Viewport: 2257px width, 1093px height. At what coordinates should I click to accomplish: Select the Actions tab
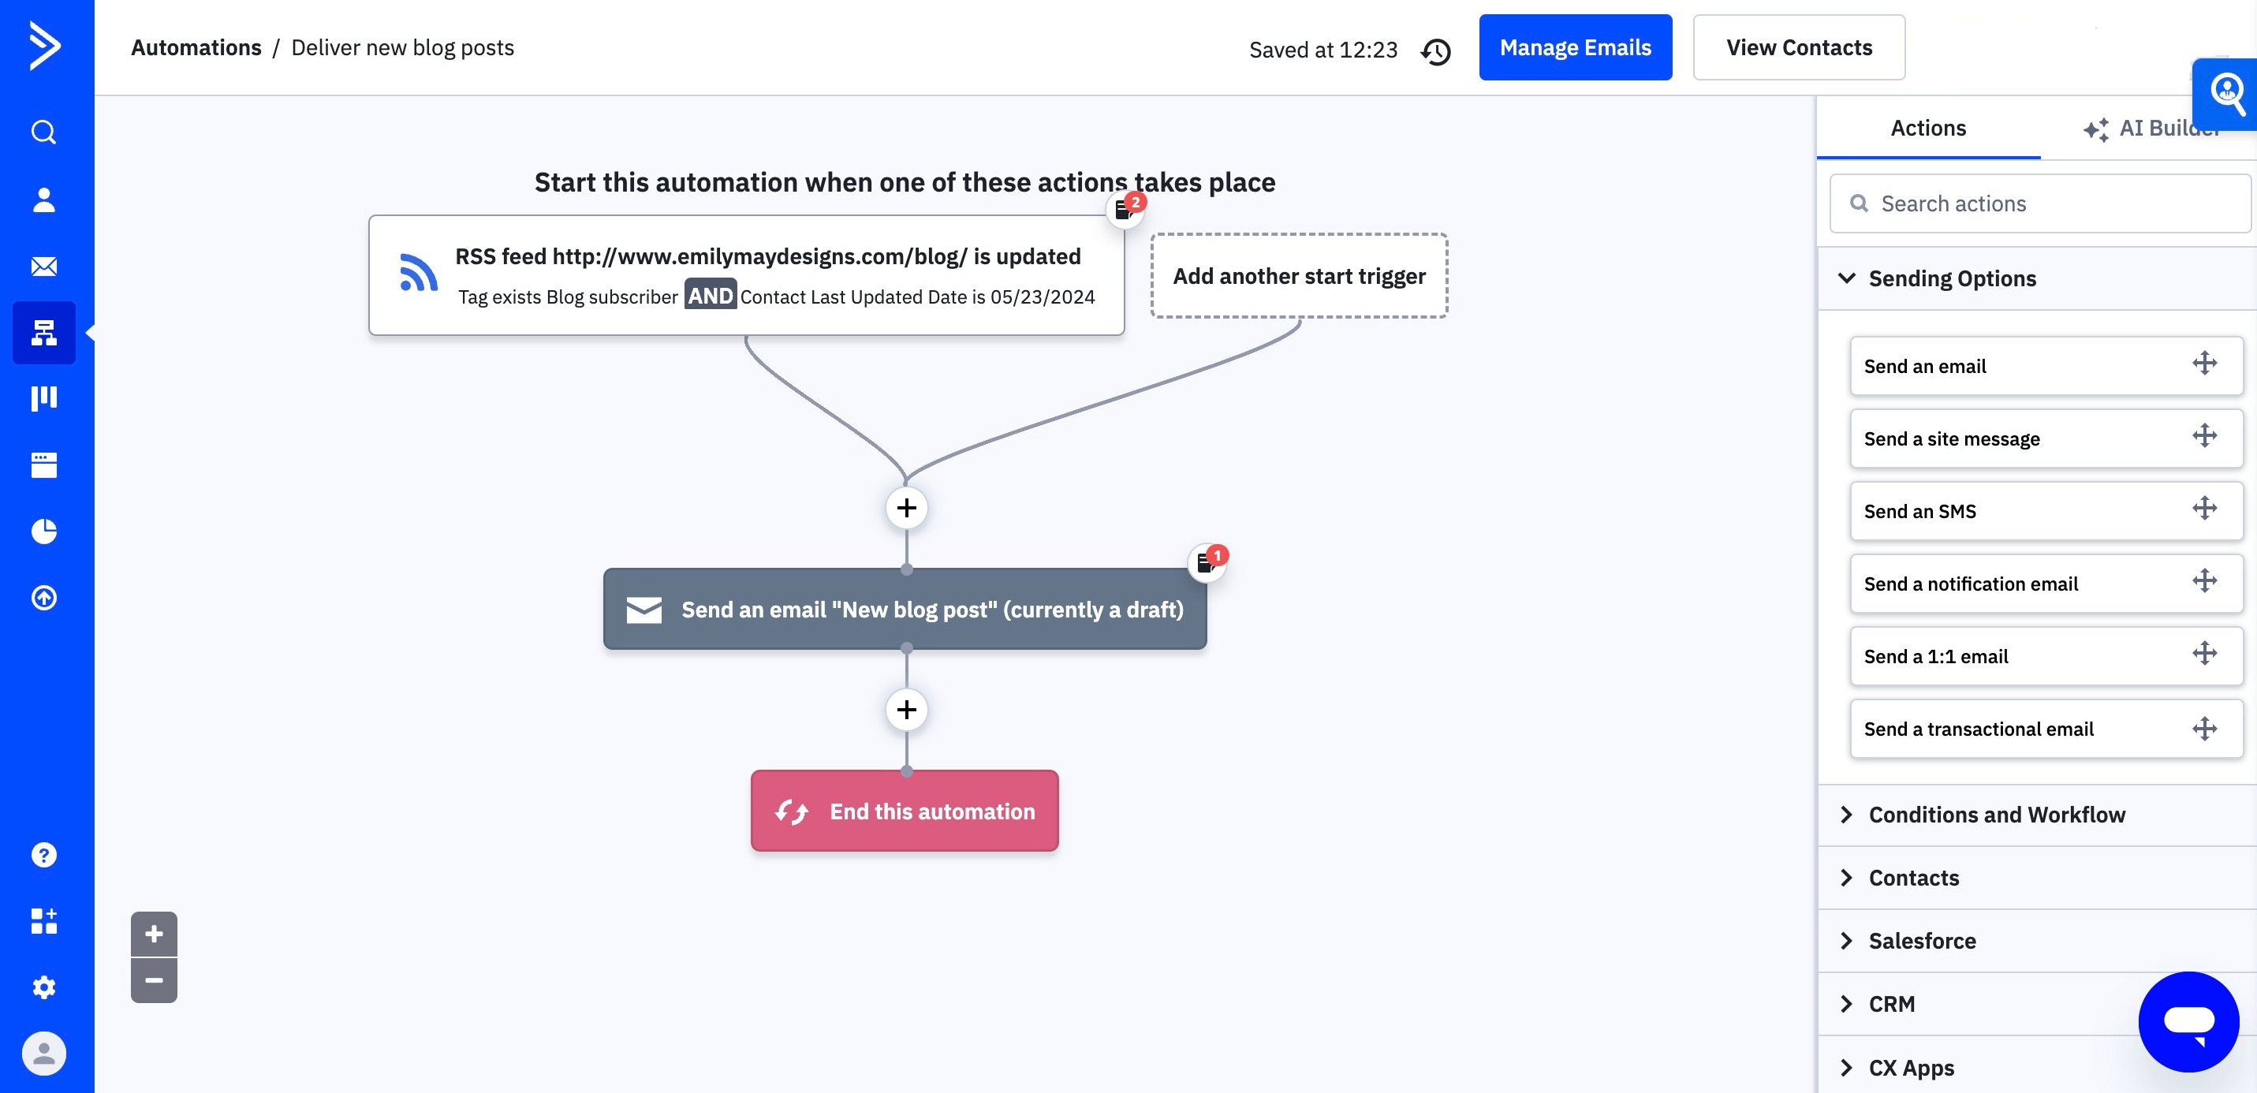(1927, 128)
